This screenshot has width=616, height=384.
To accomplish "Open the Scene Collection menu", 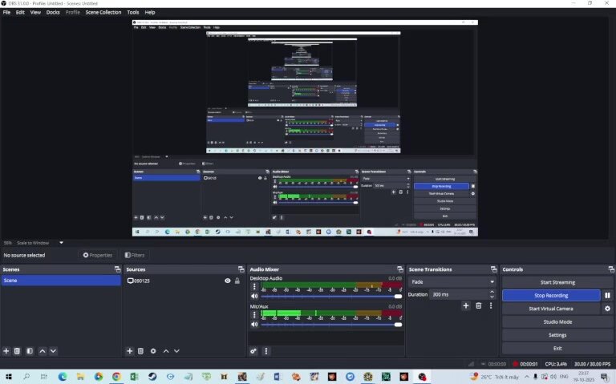I will coord(103,13).
